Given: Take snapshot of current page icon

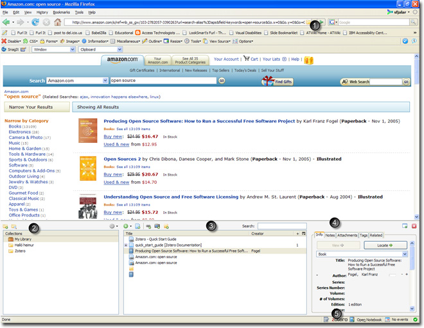Looking at the screenshot, I should click(157, 226).
